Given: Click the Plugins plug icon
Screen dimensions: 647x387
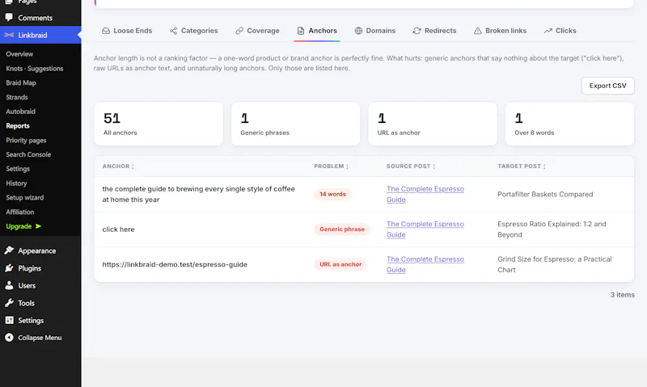Looking at the screenshot, I should click(x=9, y=268).
